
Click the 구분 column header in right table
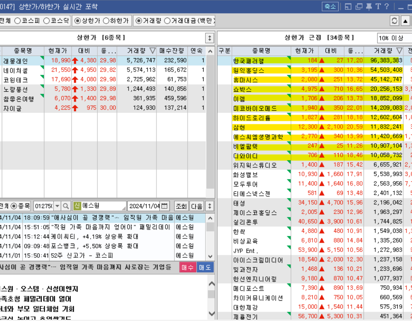point(224,51)
